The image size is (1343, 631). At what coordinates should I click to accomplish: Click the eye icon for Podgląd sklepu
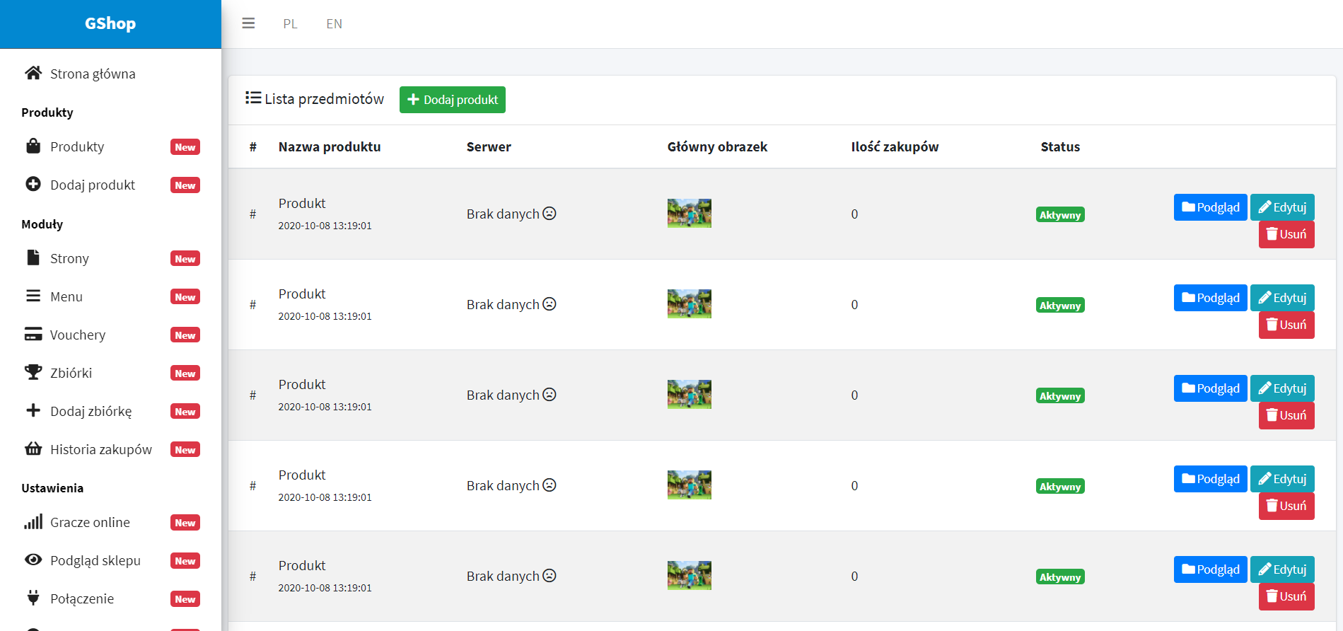tap(33, 560)
